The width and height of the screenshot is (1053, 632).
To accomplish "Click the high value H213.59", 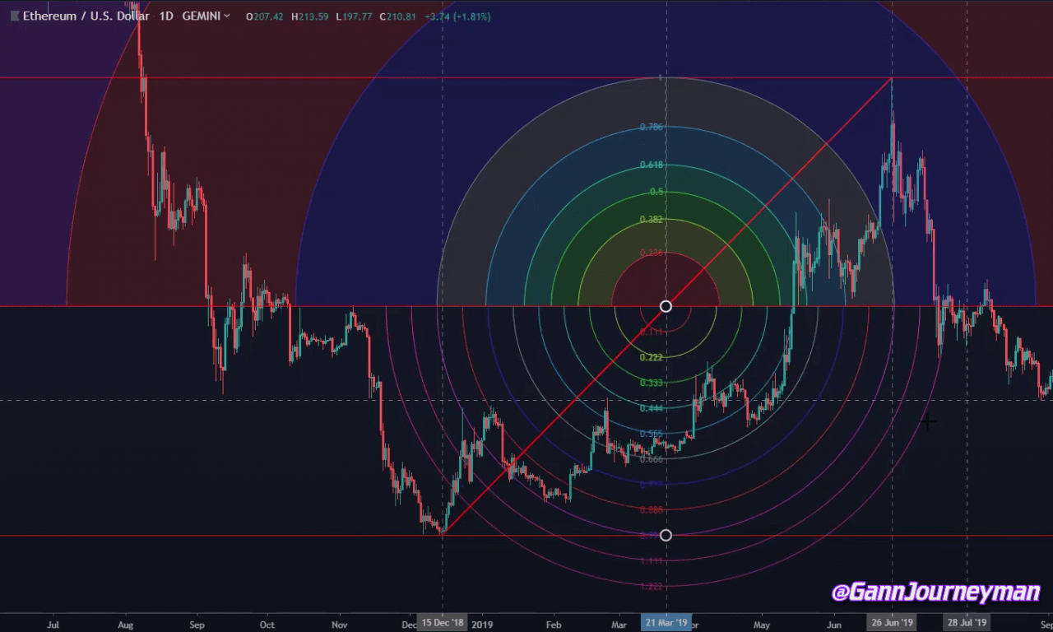I will [310, 16].
